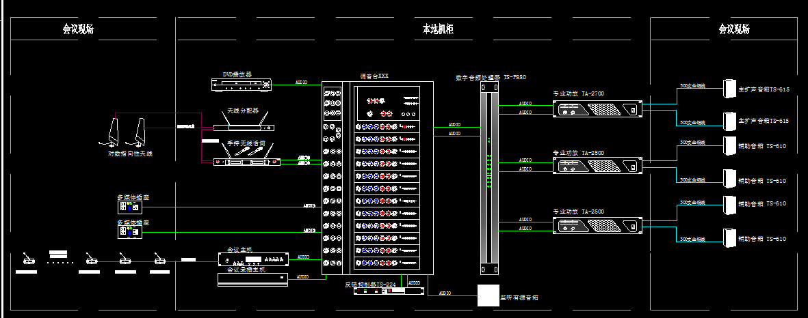The width and height of the screenshot is (808, 318).
Task: Select the 专业功放 TA-2700 amplifier label
Action: [578, 93]
